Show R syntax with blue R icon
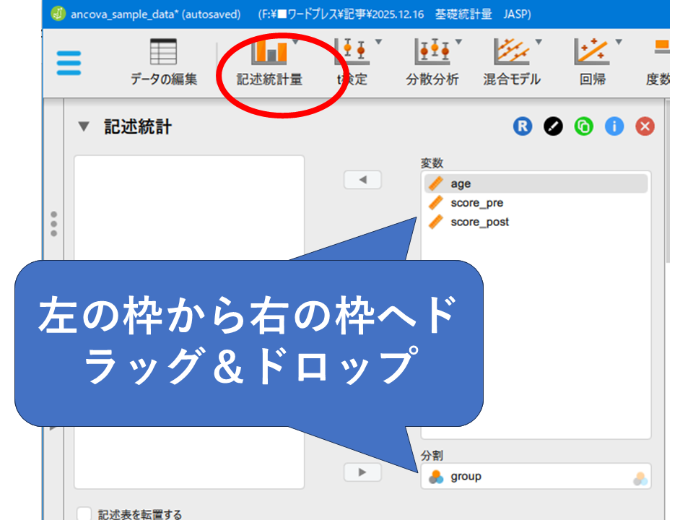This screenshot has width=693, height=520. pos(522,127)
